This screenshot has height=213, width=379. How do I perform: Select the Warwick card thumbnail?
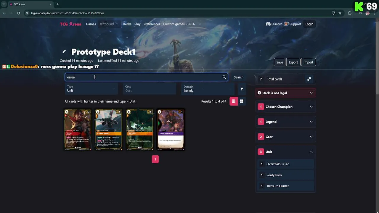(x=140, y=130)
